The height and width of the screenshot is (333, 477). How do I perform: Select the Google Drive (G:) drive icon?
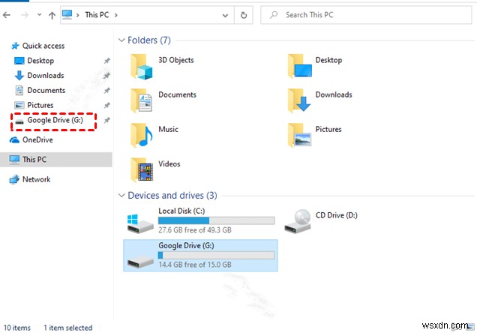tap(140, 261)
